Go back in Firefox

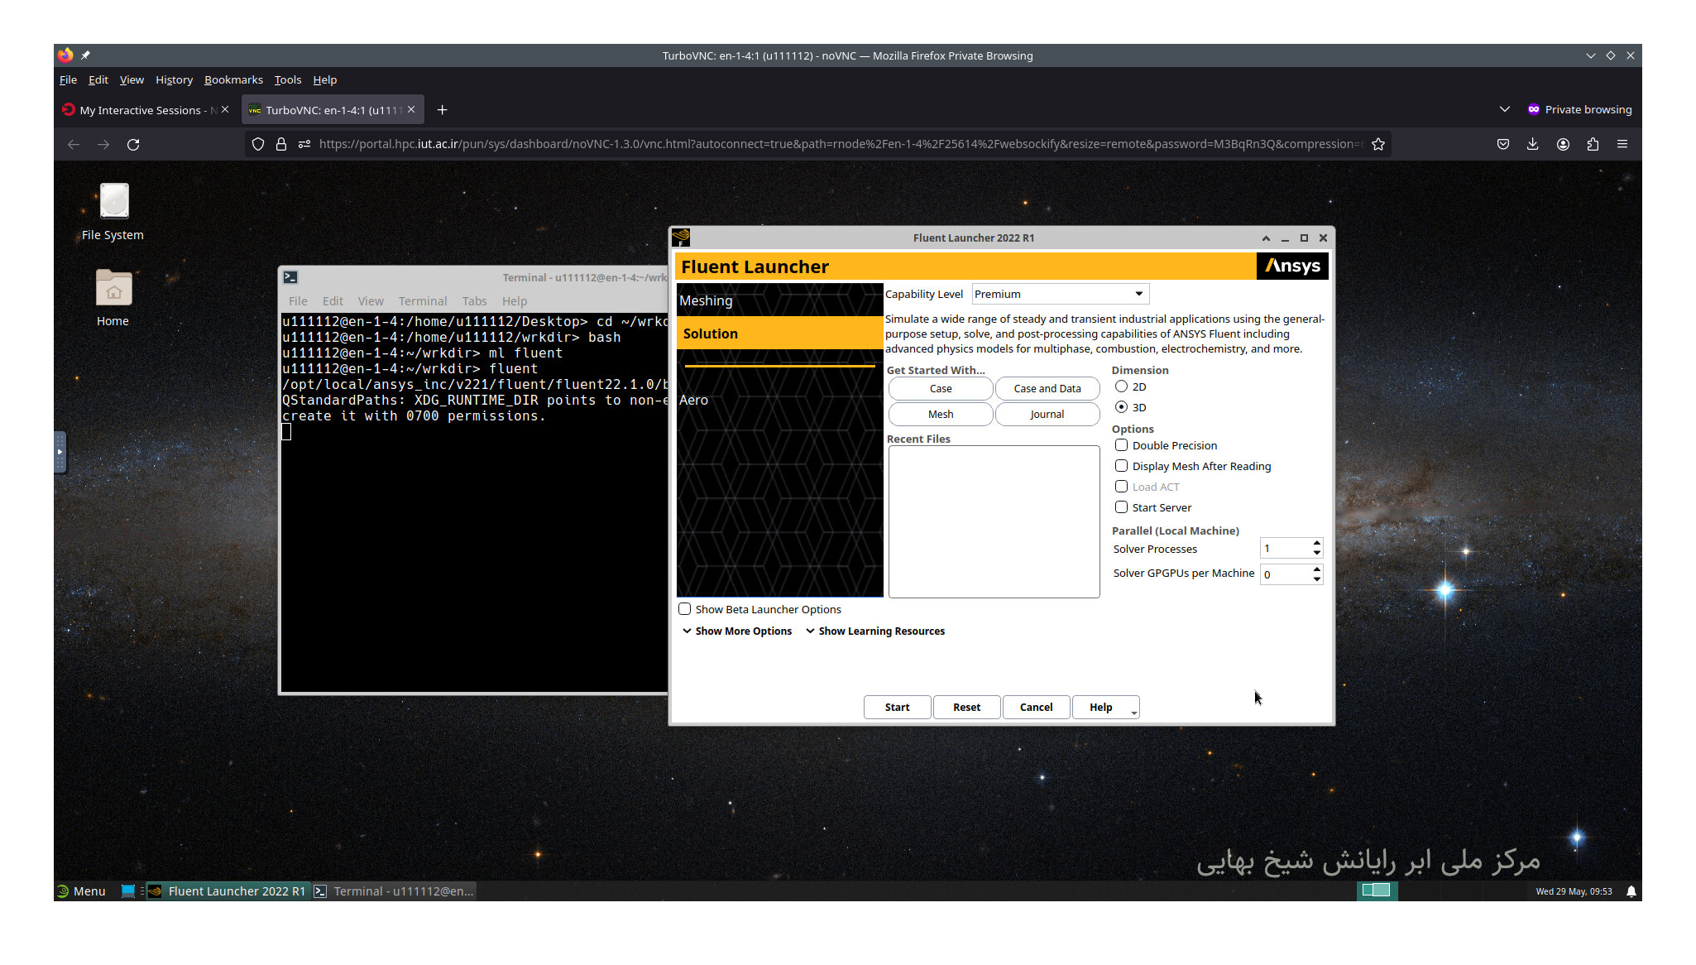click(x=74, y=144)
